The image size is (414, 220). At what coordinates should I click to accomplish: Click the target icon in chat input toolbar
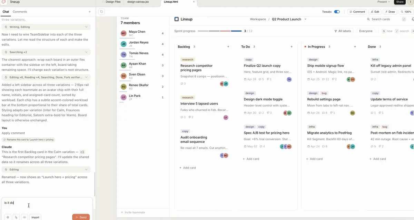(x=7, y=217)
